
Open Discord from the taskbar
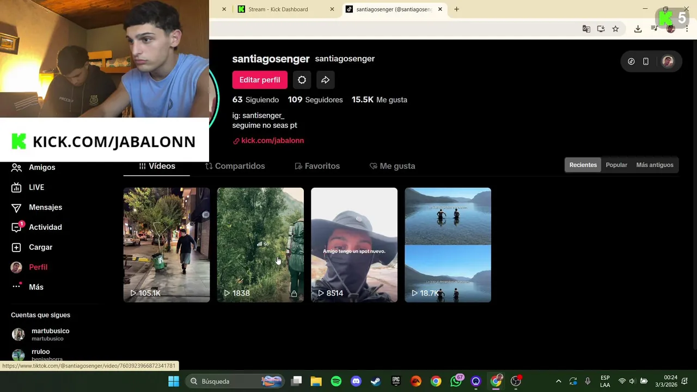pos(356,382)
